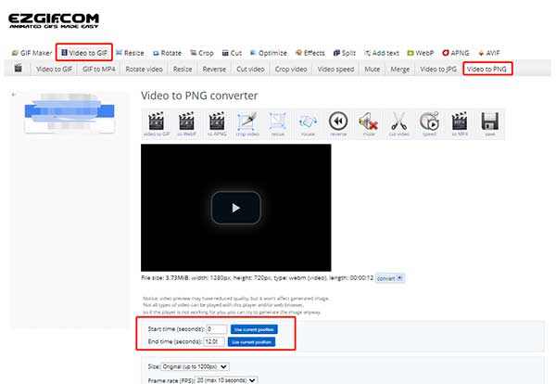Open Effects in top navigation
This screenshot has height=384, width=556.
click(x=310, y=53)
